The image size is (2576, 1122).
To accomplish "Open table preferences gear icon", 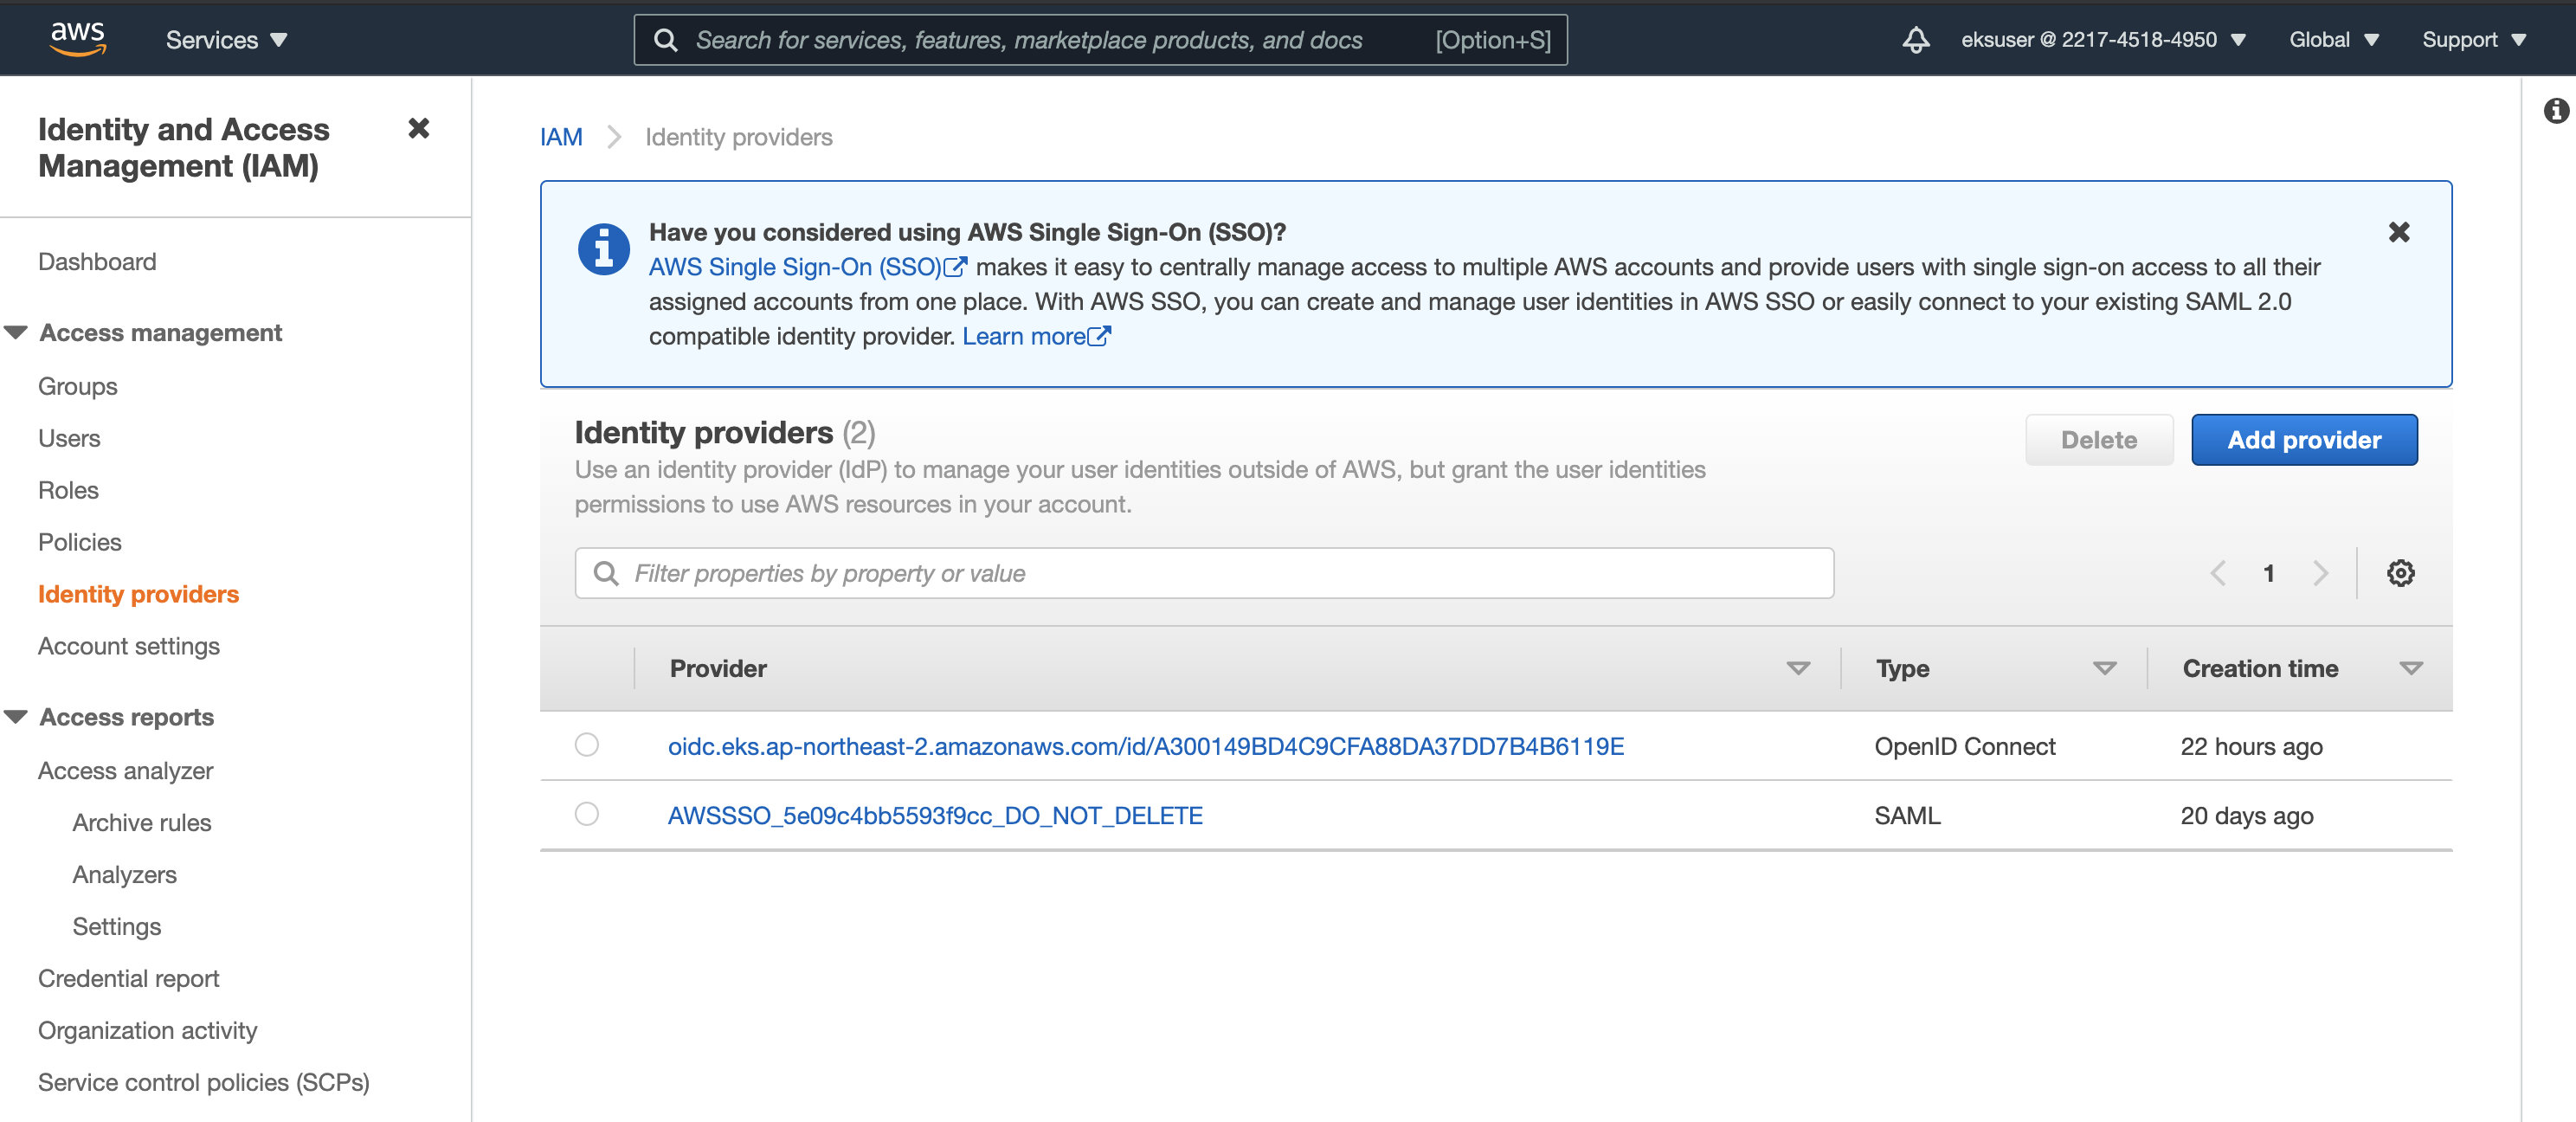I will 2400,573.
